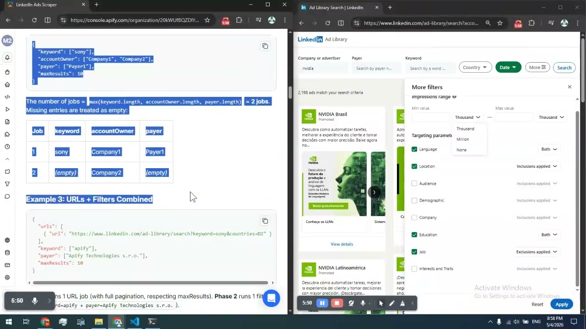
Task: Open Extensions puzzle icon in LinkedIn browser window
Action: [x=532, y=23]
